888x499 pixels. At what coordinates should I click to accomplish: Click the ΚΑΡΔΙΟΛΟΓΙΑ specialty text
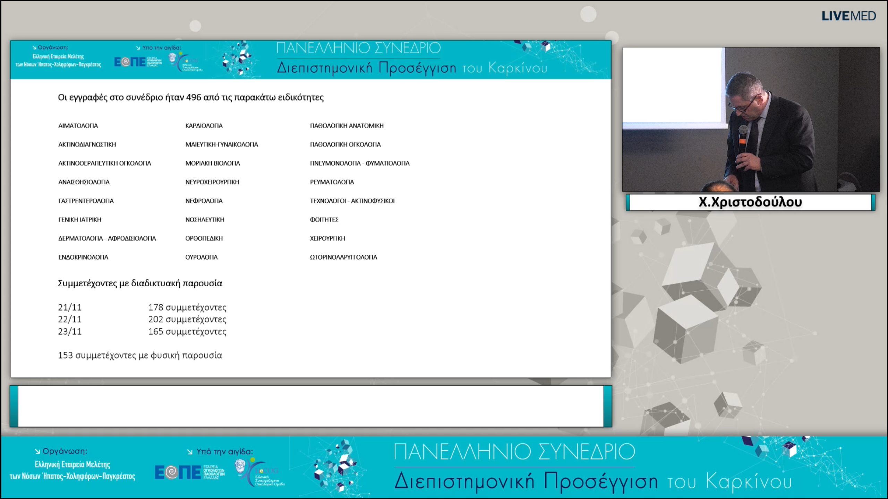(x=204, y=126)
